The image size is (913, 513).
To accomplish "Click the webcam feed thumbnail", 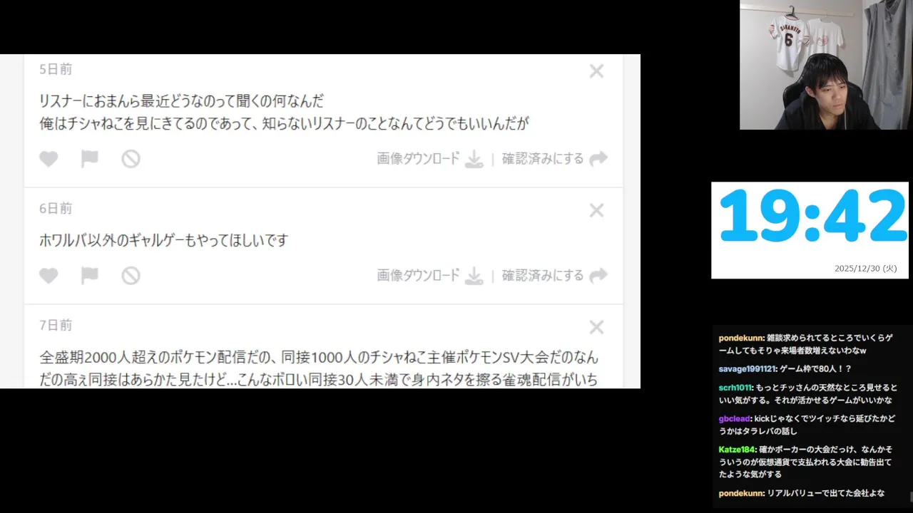I will click(826, 65).
